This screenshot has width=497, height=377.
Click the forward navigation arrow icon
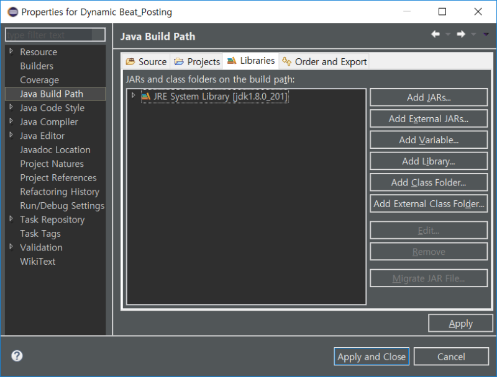461,34
